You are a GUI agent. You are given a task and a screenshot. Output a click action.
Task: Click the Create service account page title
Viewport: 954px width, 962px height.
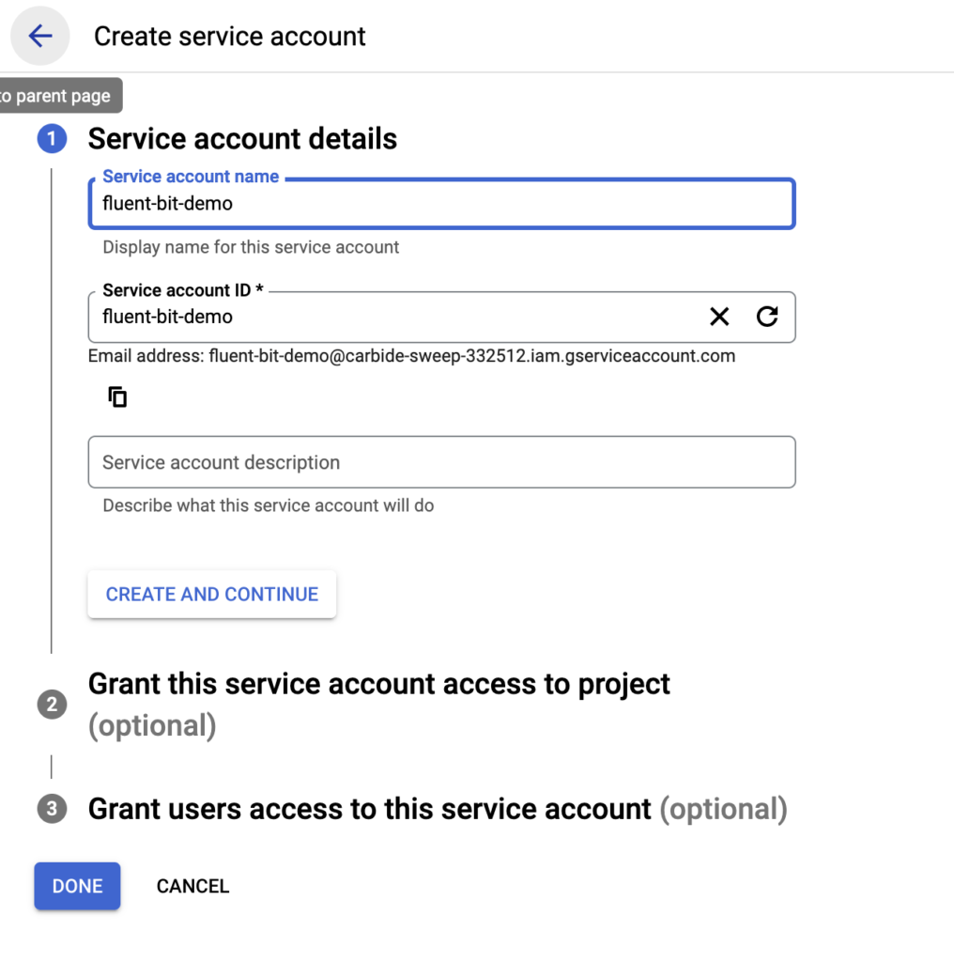229,37
